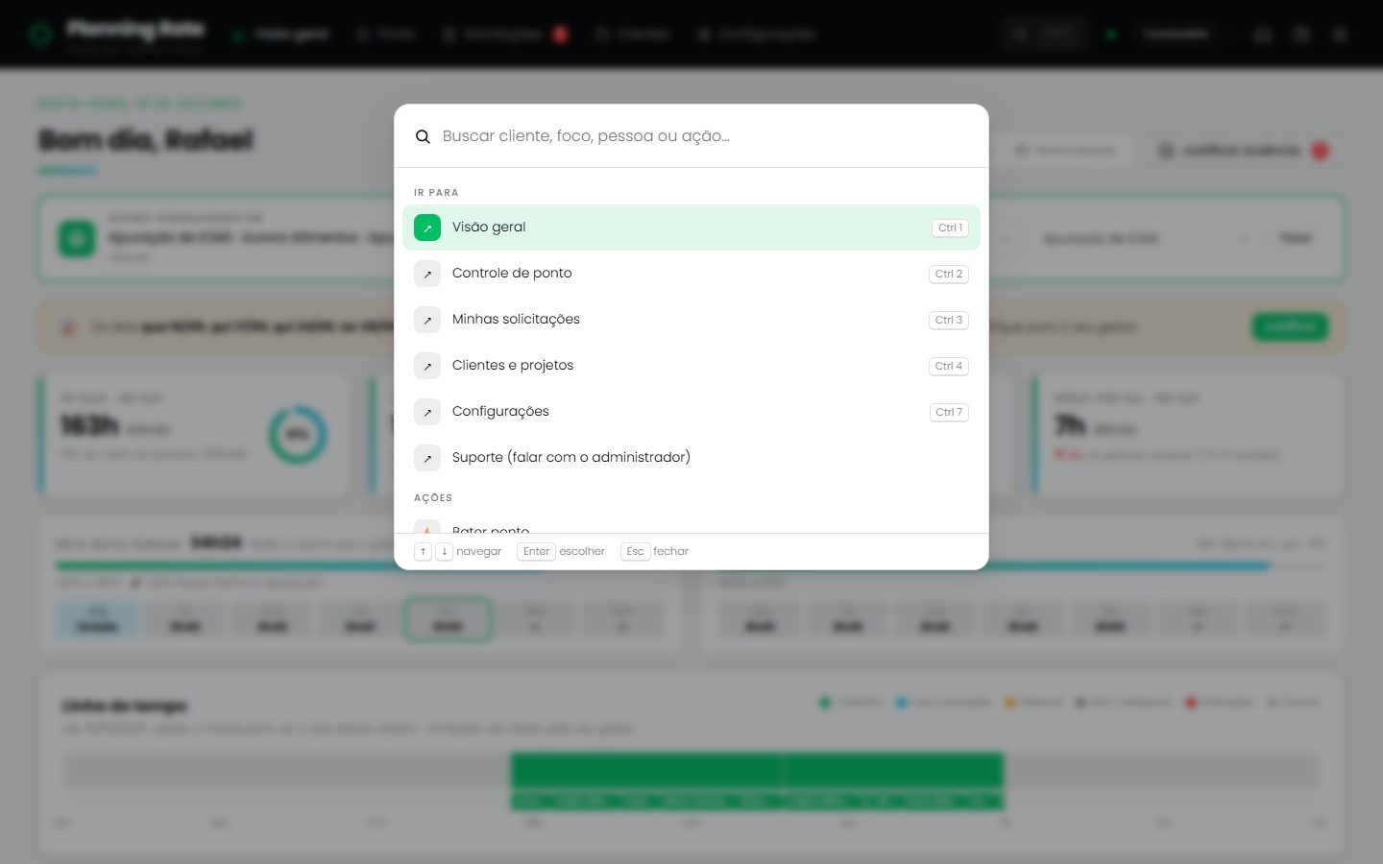The height and width of the screenshot is (864, 1383).
Task: Open Controle de ponto from the list
Action: 691,274
